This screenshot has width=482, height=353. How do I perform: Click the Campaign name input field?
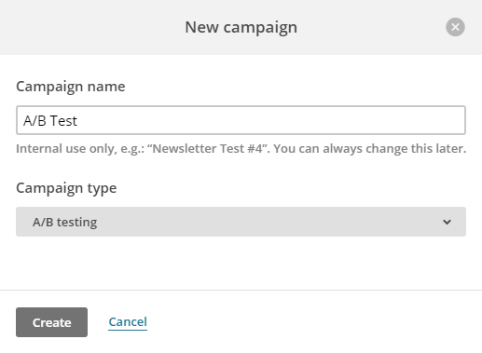pos(241,120)
